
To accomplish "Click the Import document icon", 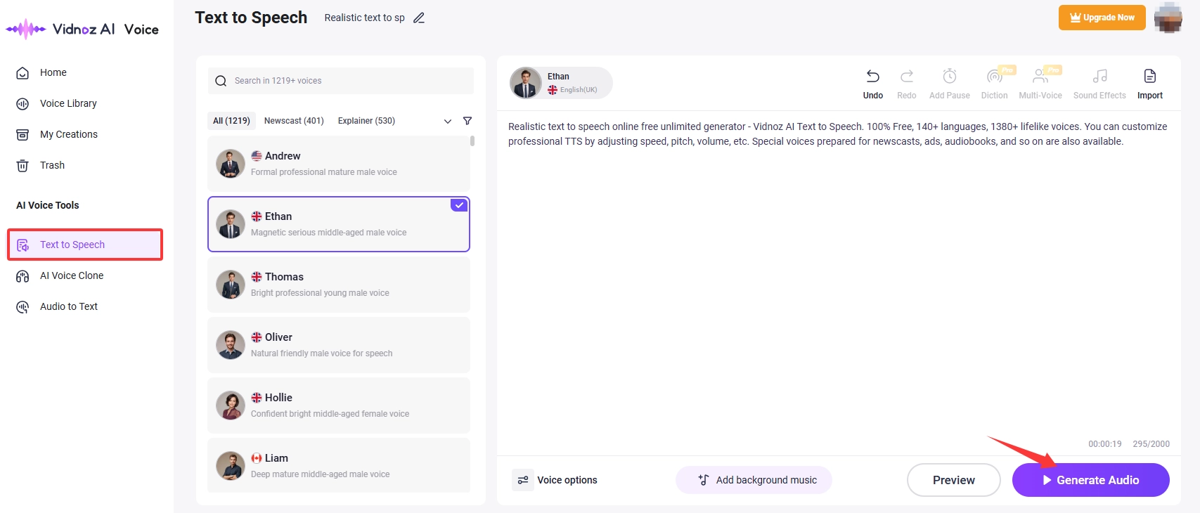I will pos(1149,77).
